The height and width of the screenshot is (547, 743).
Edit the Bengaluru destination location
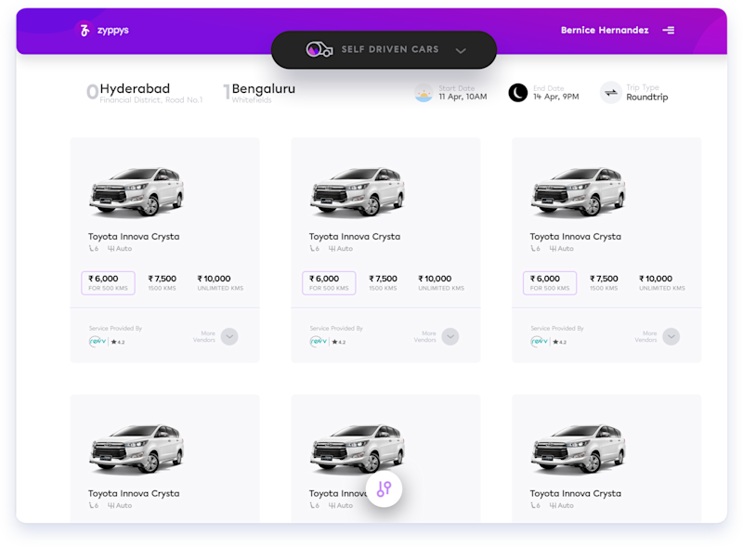[264, 88]
